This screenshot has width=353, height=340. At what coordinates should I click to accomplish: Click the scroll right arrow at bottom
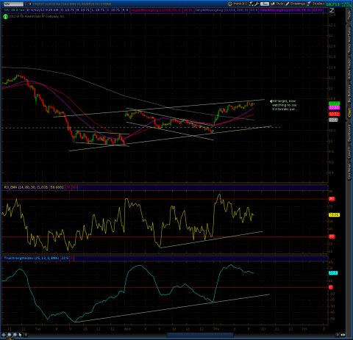(x=338, y=335)
